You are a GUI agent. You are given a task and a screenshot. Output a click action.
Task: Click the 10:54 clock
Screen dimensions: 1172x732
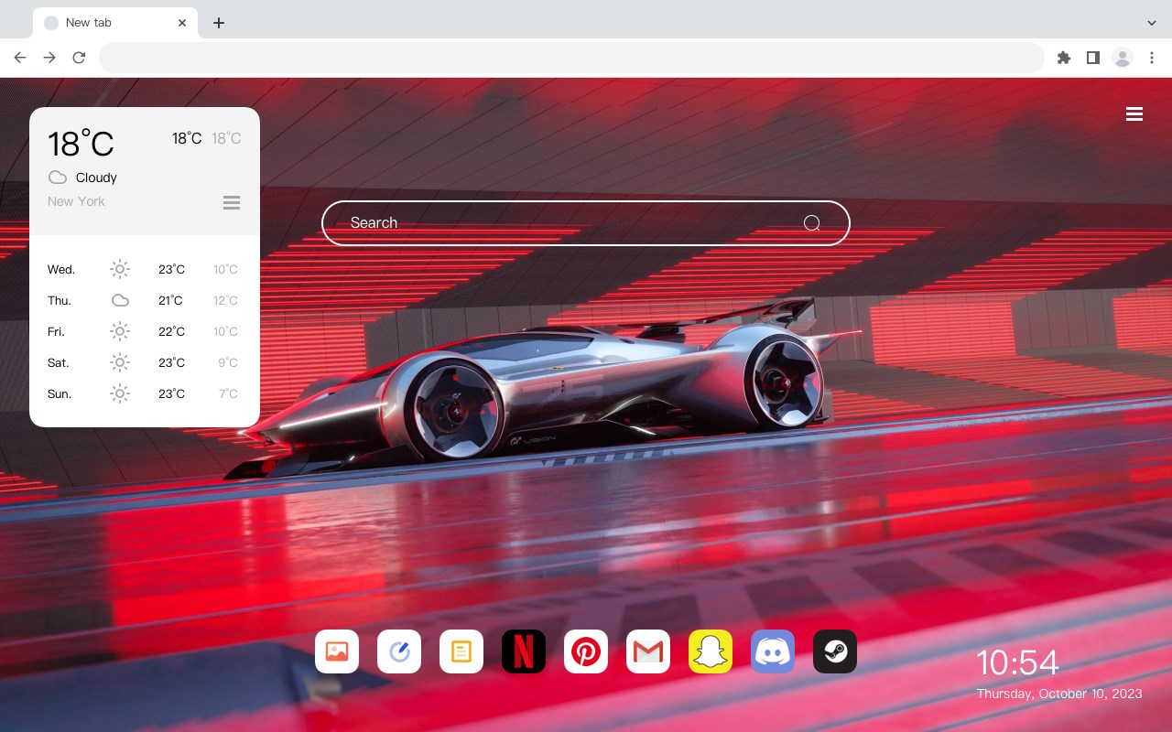tap(1017, 662)
